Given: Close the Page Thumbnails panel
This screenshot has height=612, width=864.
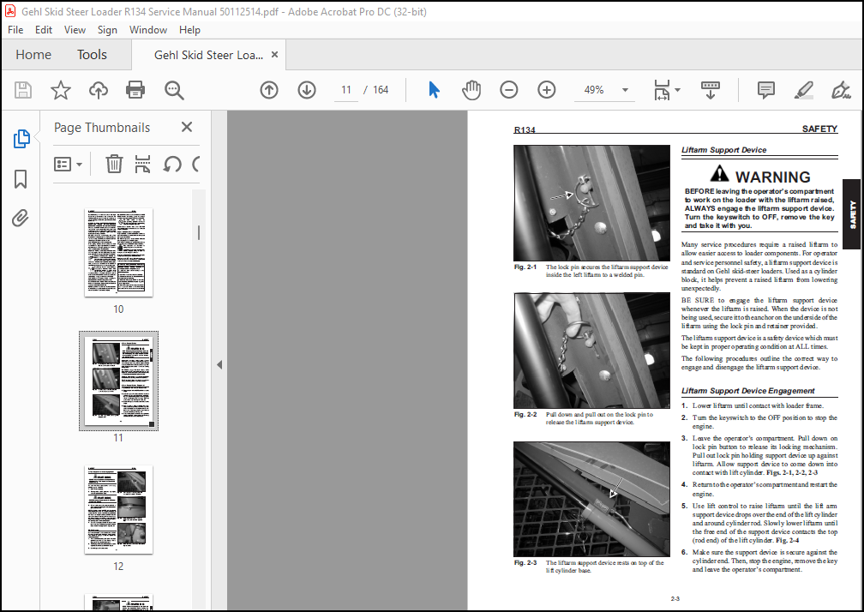Looking at the screenshot, I should coord(187,127).
